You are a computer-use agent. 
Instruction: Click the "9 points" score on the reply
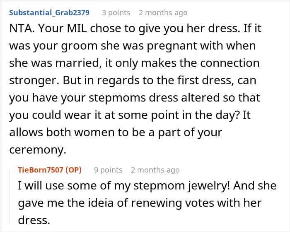click(x=108, y=170)
